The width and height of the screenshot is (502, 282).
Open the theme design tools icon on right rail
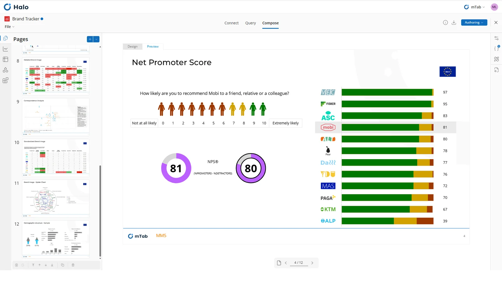(x=496, y=59)
